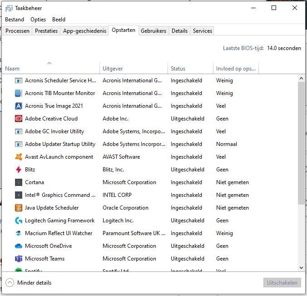Select the Microsoft Teams entry name

click(45, 259)
